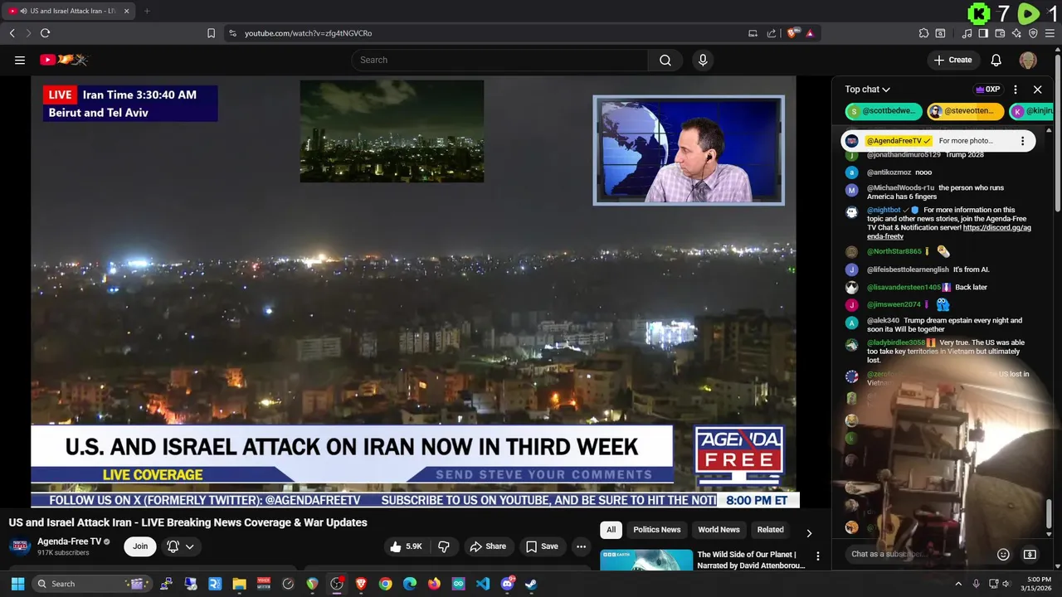Open the account avatar menu
This screenshot has height=597, width=1062.
1028,60
